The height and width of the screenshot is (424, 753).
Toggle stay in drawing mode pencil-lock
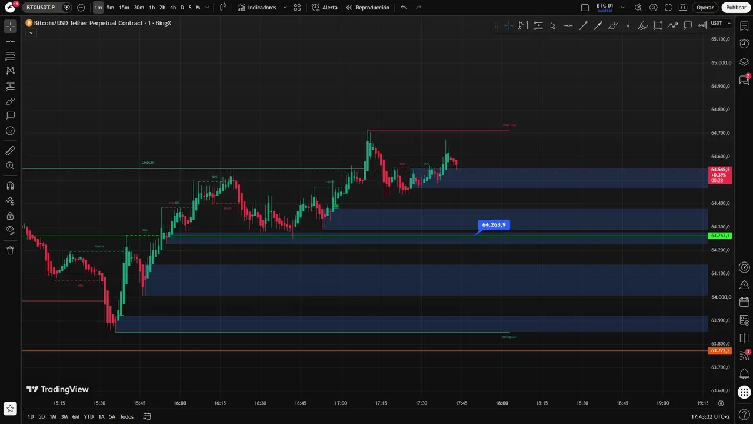click(x=10, y=201)
